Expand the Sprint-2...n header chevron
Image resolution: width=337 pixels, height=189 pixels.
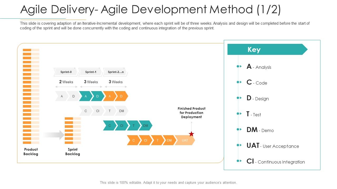tap(116, 72)
